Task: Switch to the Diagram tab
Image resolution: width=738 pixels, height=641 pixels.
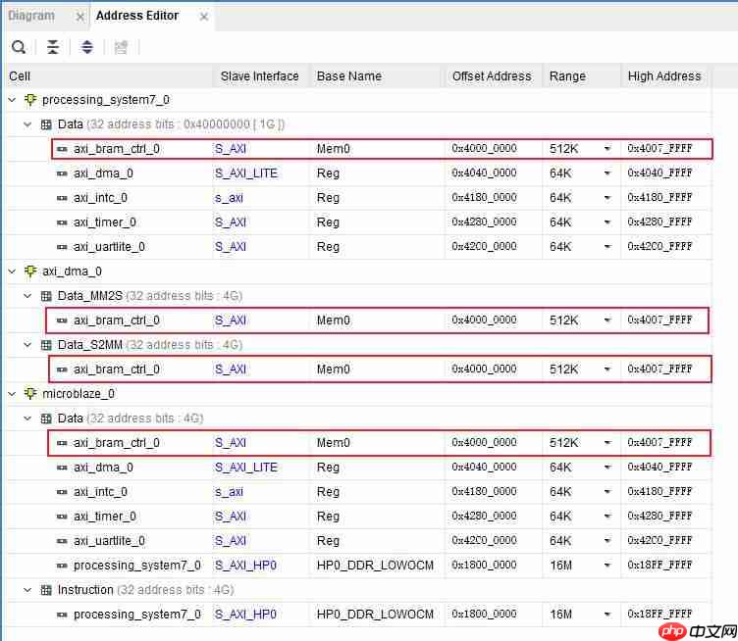Action: (31, 16)
